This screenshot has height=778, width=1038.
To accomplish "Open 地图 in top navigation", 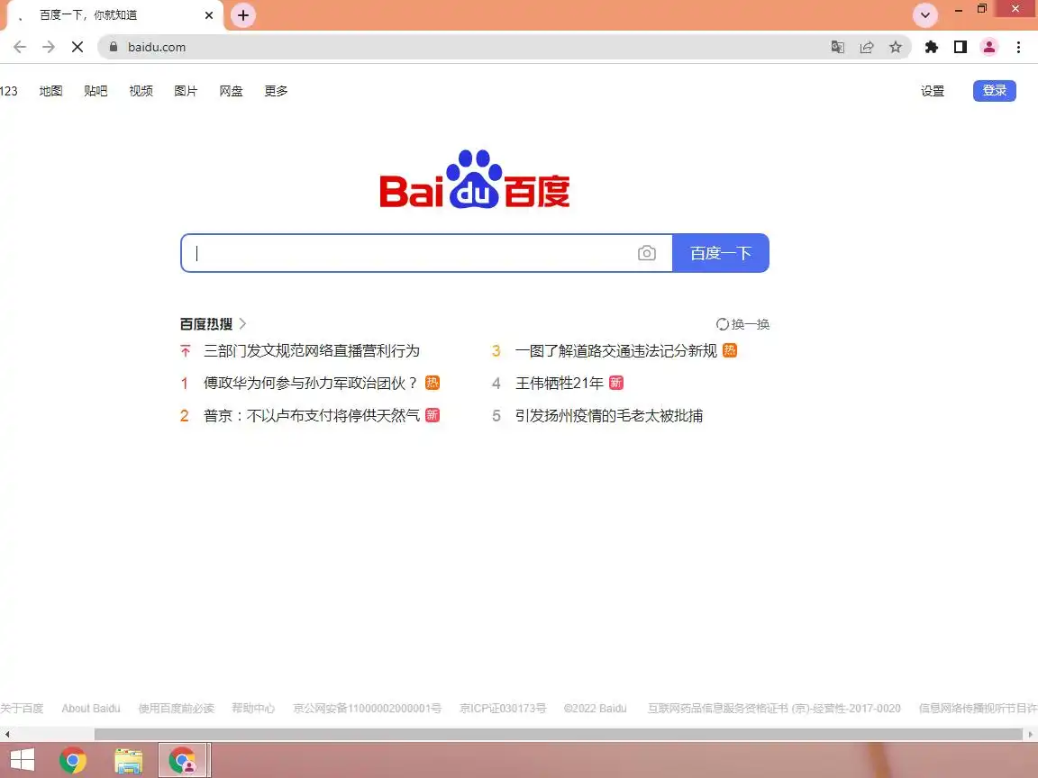I will tap(51, 91).
